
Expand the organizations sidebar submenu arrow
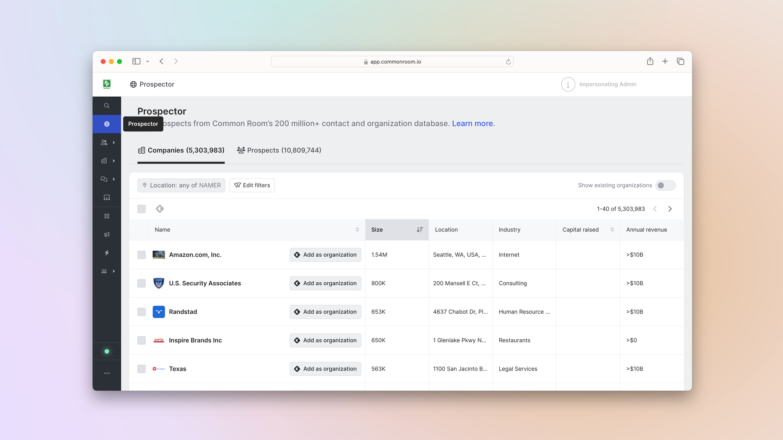coord(114,161)
